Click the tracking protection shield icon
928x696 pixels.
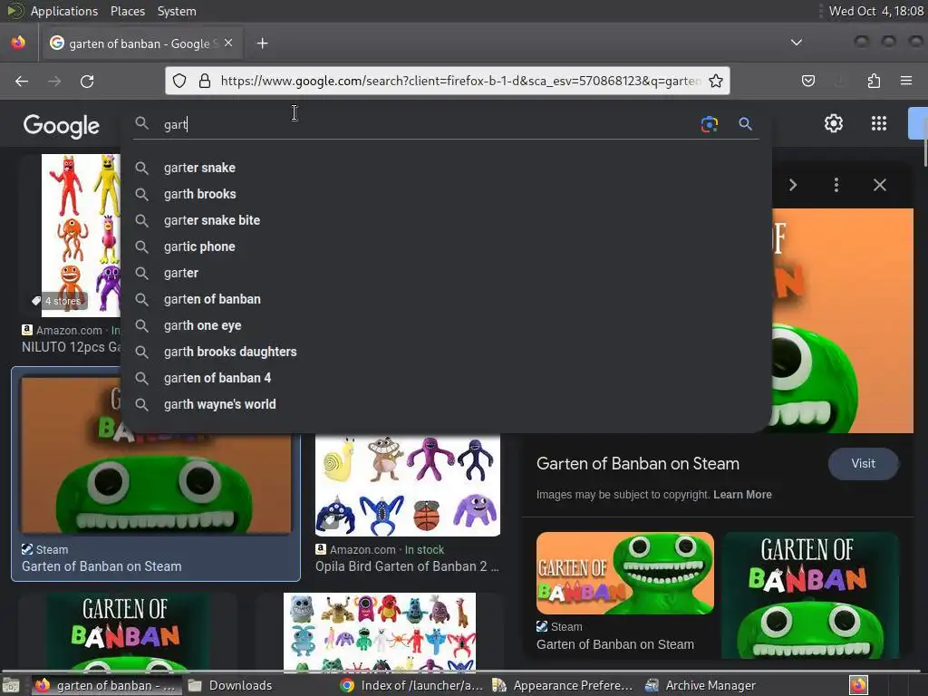click(x=179, y=81)
